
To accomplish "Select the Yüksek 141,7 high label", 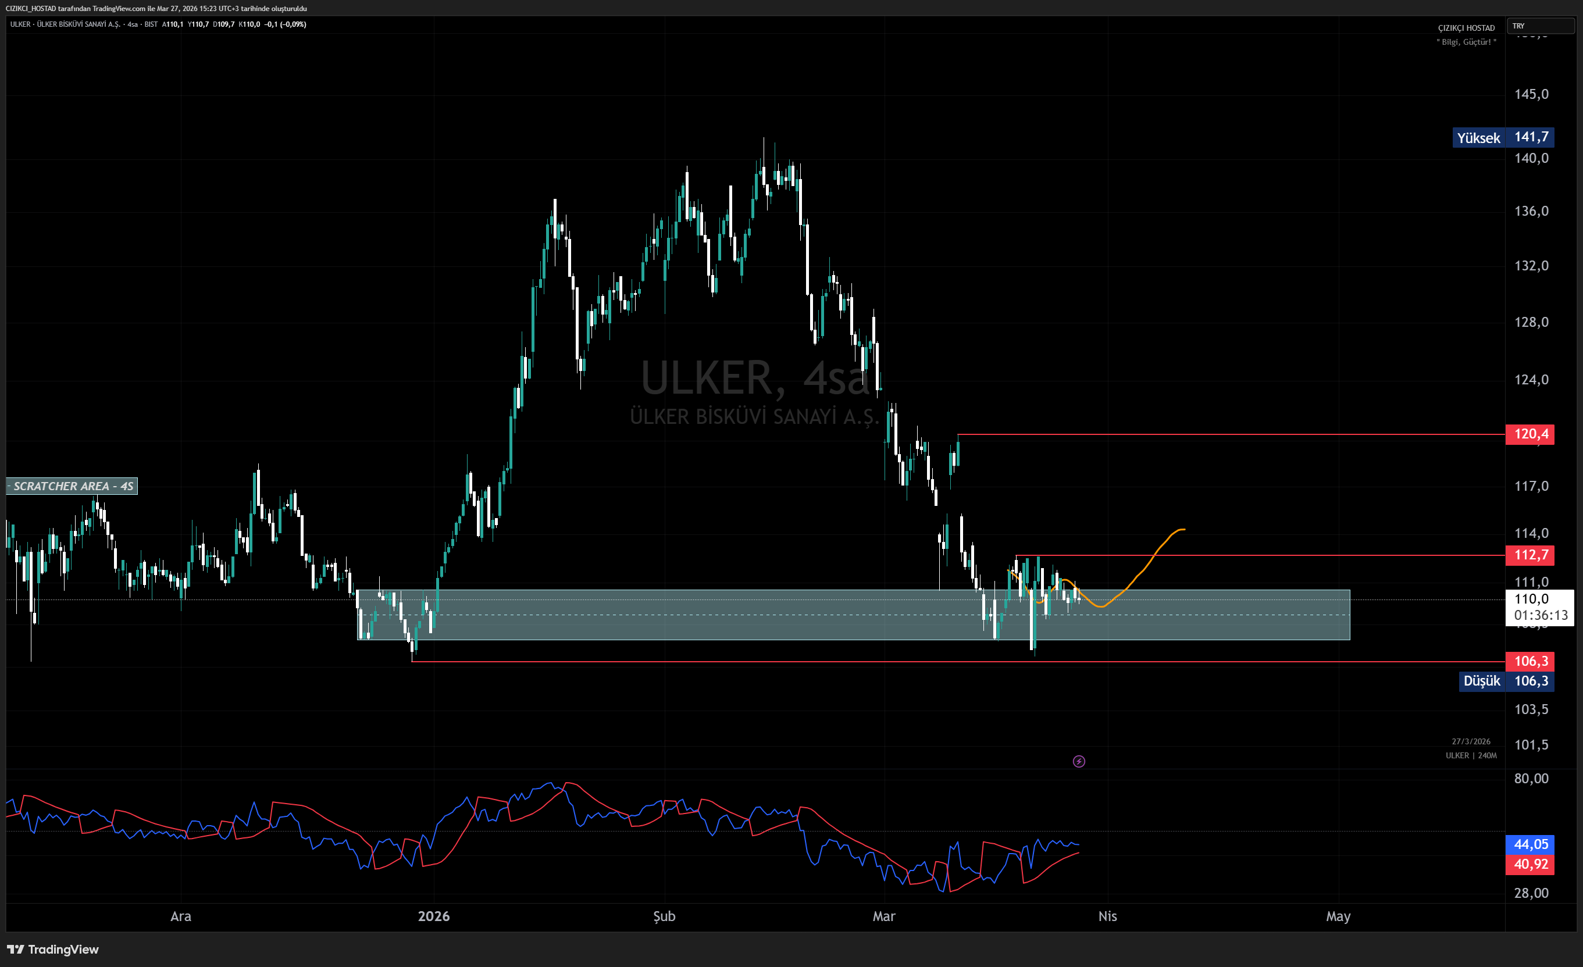I will [x=1502, y=137].
